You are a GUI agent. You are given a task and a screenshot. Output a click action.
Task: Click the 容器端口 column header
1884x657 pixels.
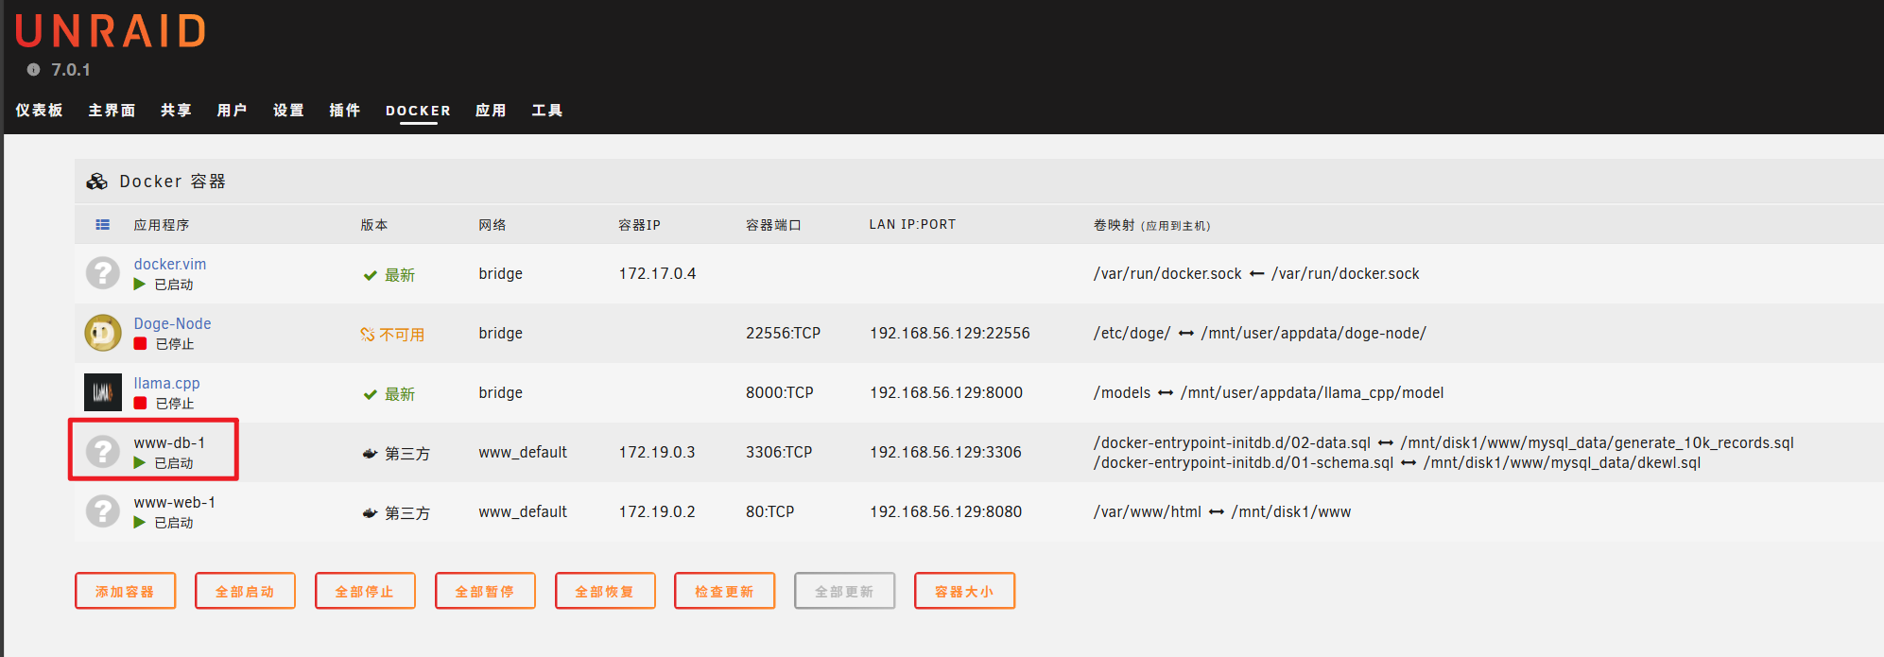pyautogui.click(x=773, y=225)
